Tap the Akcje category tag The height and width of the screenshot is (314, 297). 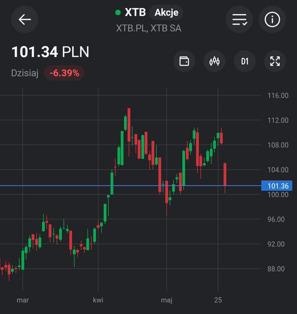coord(166,13)
